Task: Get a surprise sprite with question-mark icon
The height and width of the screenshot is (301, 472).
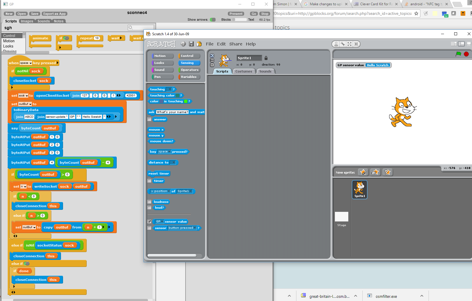Action: tap(387, 172)
